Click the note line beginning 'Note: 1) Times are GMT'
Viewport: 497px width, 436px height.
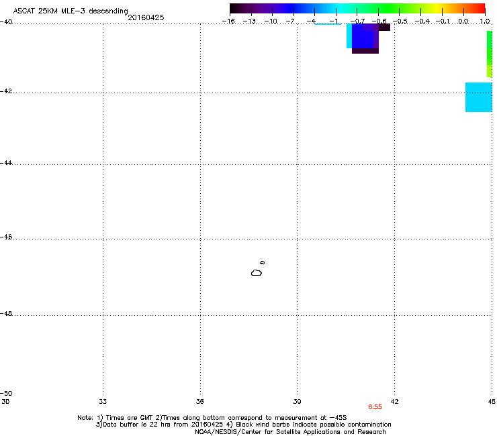[x=212, y=418]
